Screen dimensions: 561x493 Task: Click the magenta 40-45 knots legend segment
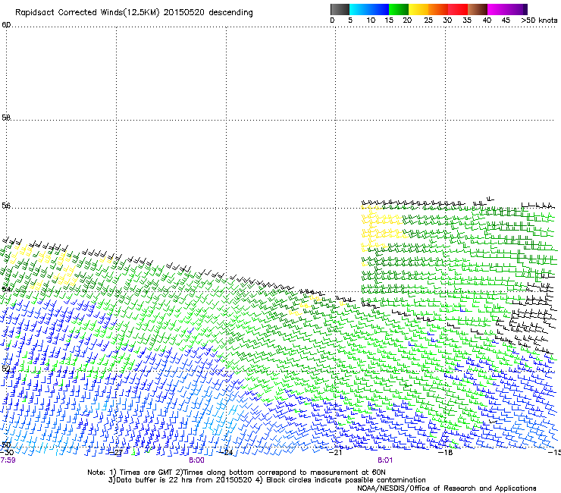pos(497,9)
